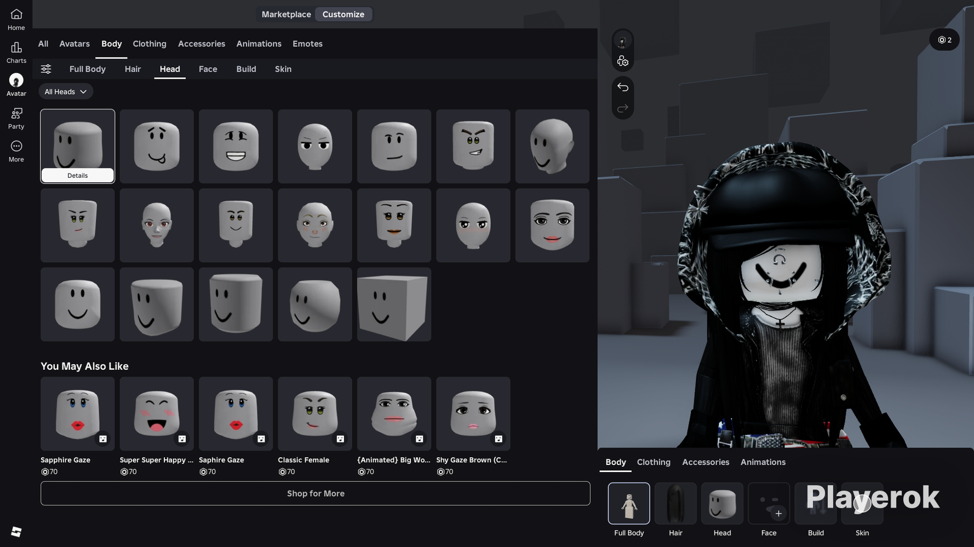Open the Party sidebar icon

[x=16, y=118]
